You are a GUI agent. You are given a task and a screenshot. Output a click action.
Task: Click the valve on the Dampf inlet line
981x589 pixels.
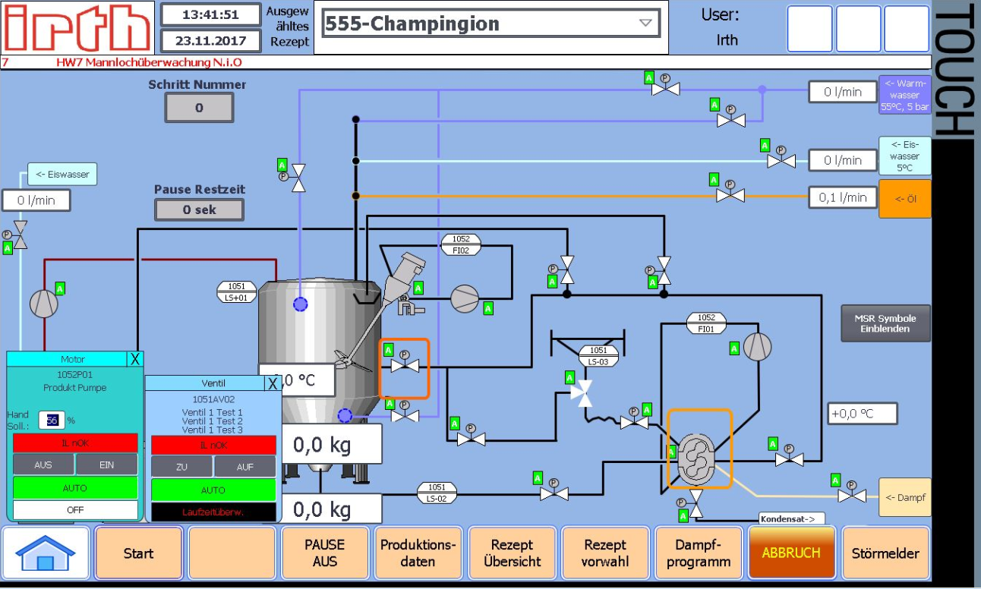[853, 496]
